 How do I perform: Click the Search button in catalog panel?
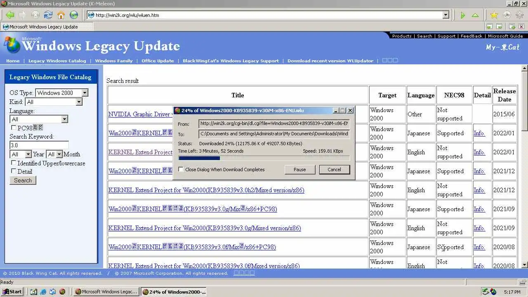23,180
